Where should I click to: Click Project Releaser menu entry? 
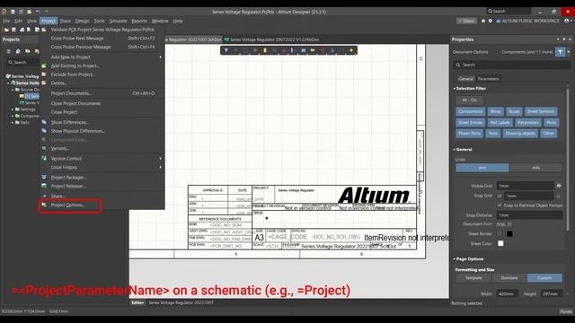pos(68,186)
